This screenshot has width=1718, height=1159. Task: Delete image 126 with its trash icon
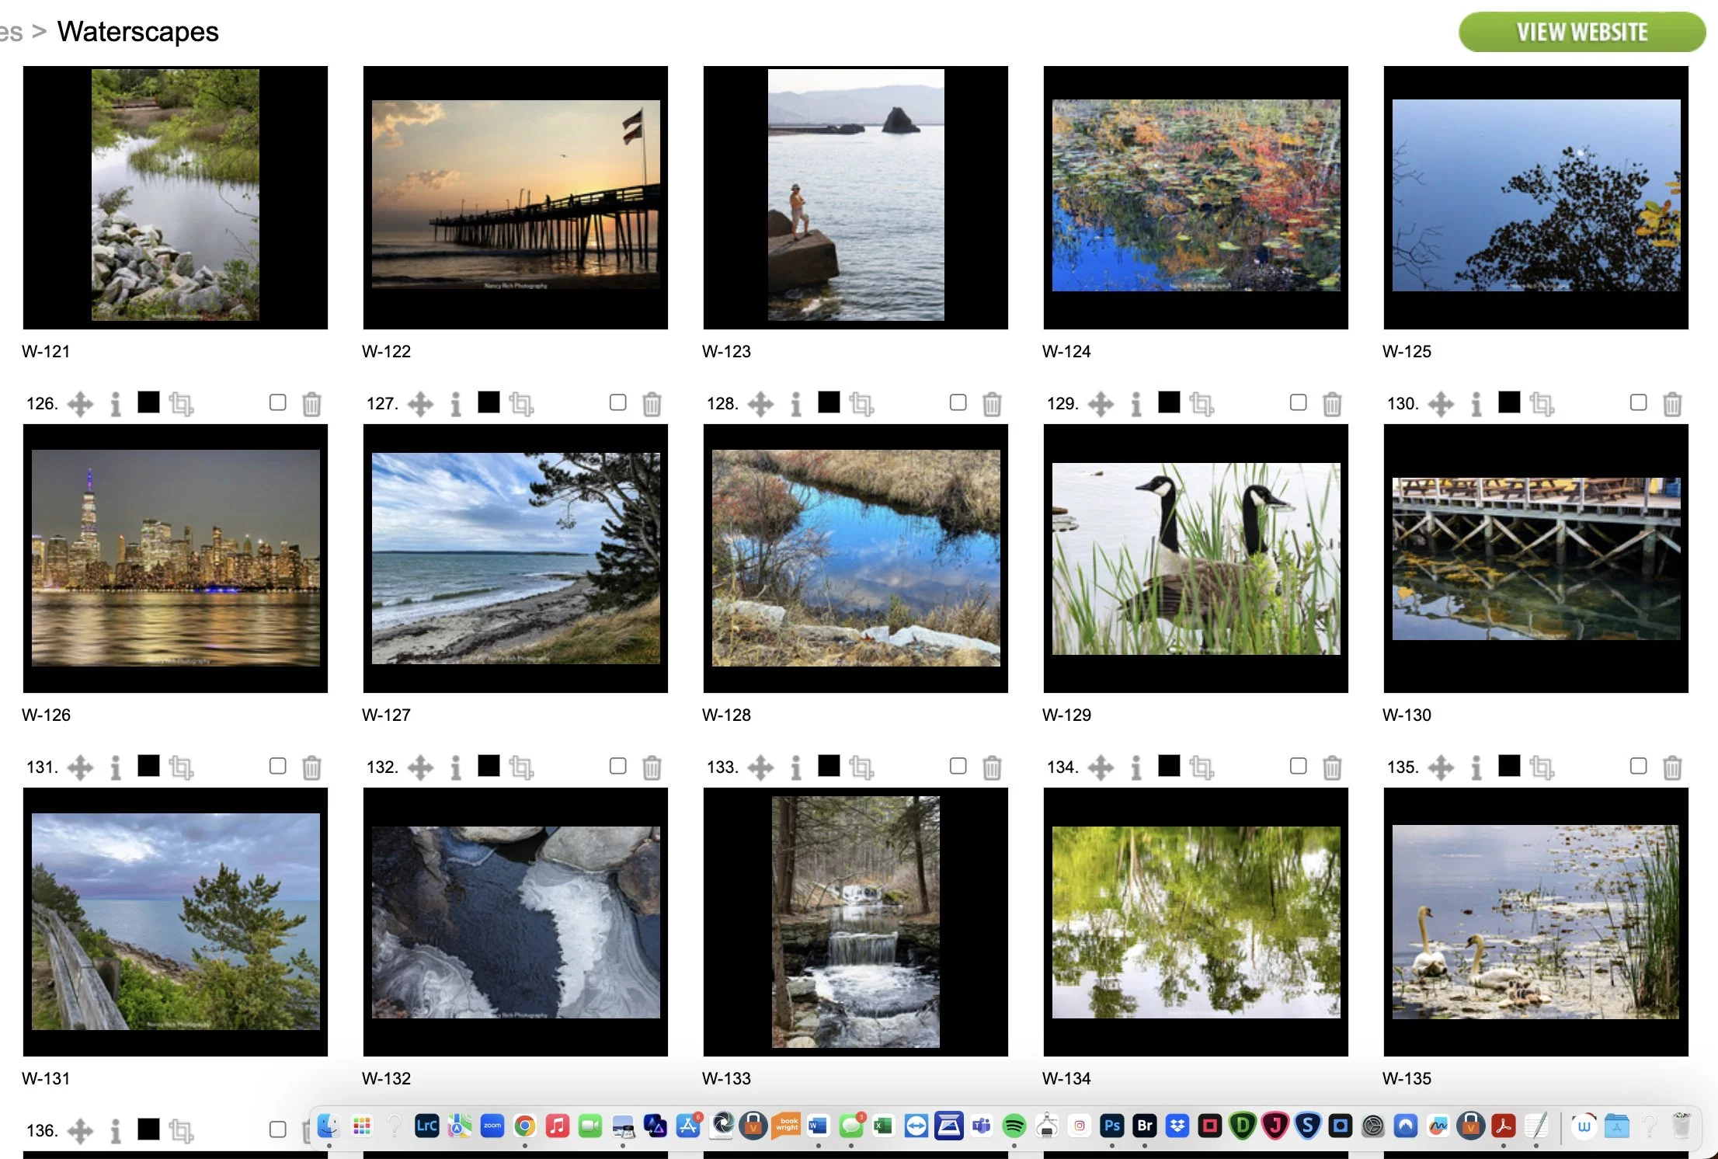pos(311,404)
